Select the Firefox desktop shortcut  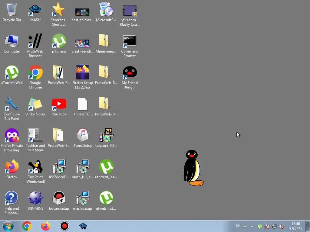[x=12, y=169]
